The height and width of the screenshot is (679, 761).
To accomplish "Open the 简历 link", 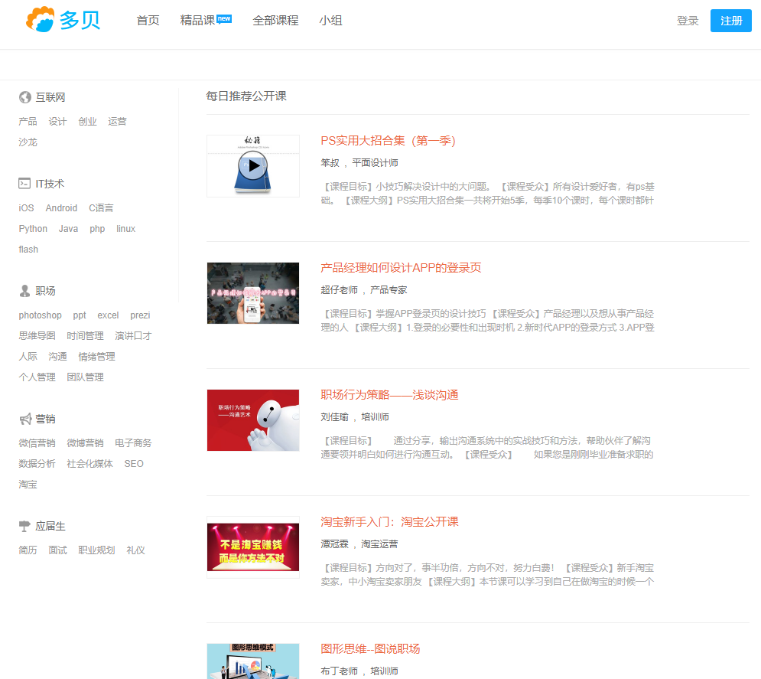I will click(x=28, y=550).
